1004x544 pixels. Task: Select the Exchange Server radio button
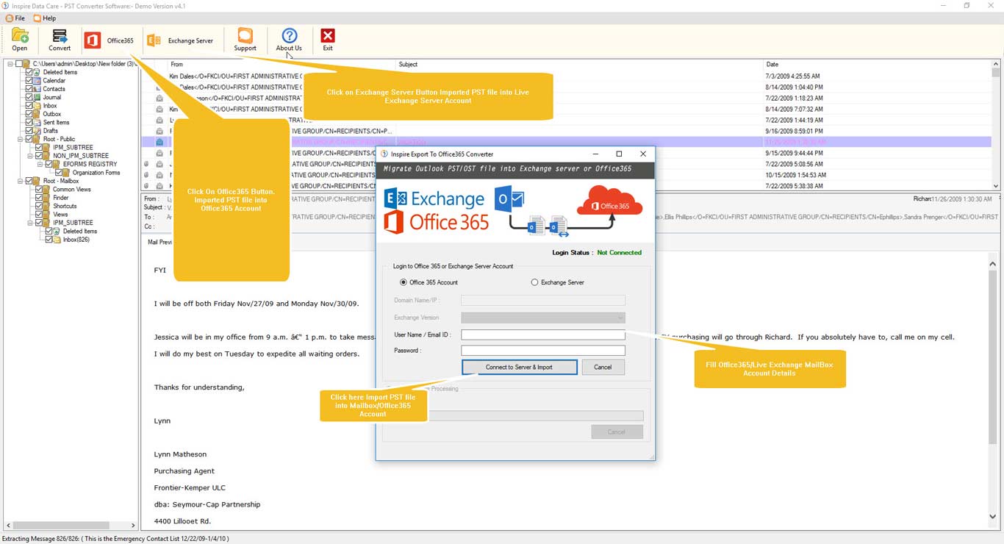[534, 282]
